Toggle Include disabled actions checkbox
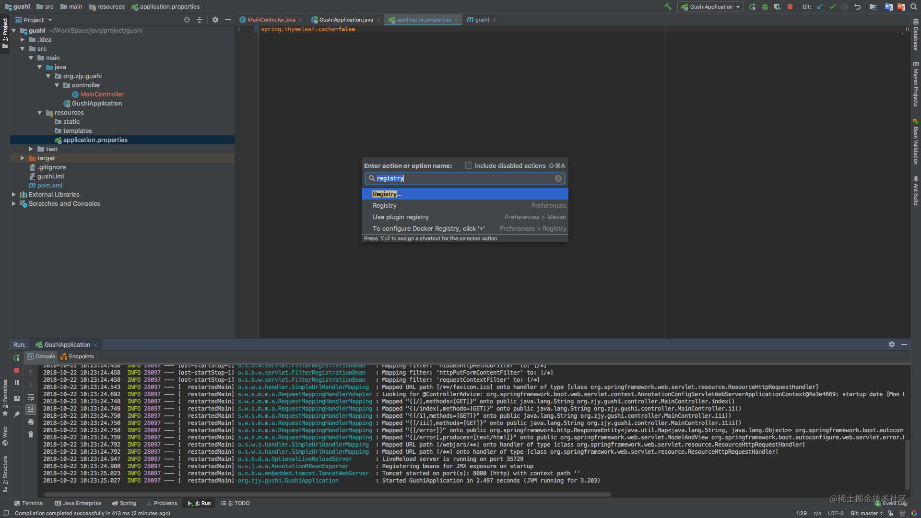The image size is (921, 518). [468, 165]
